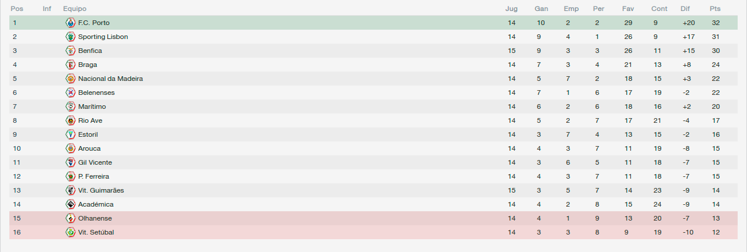Click the Belenenses club crest icon

71,93
